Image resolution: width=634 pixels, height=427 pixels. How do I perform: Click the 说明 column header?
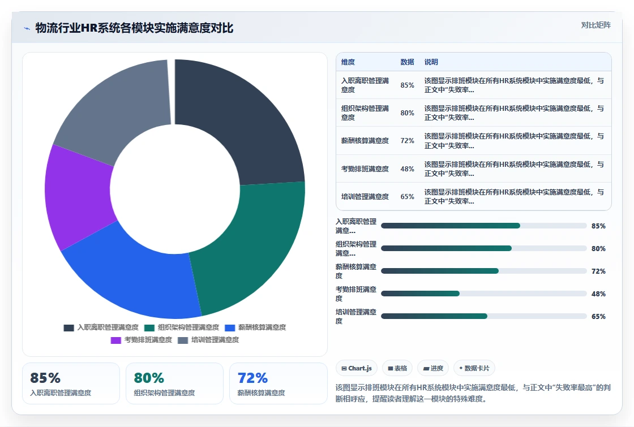431,62
